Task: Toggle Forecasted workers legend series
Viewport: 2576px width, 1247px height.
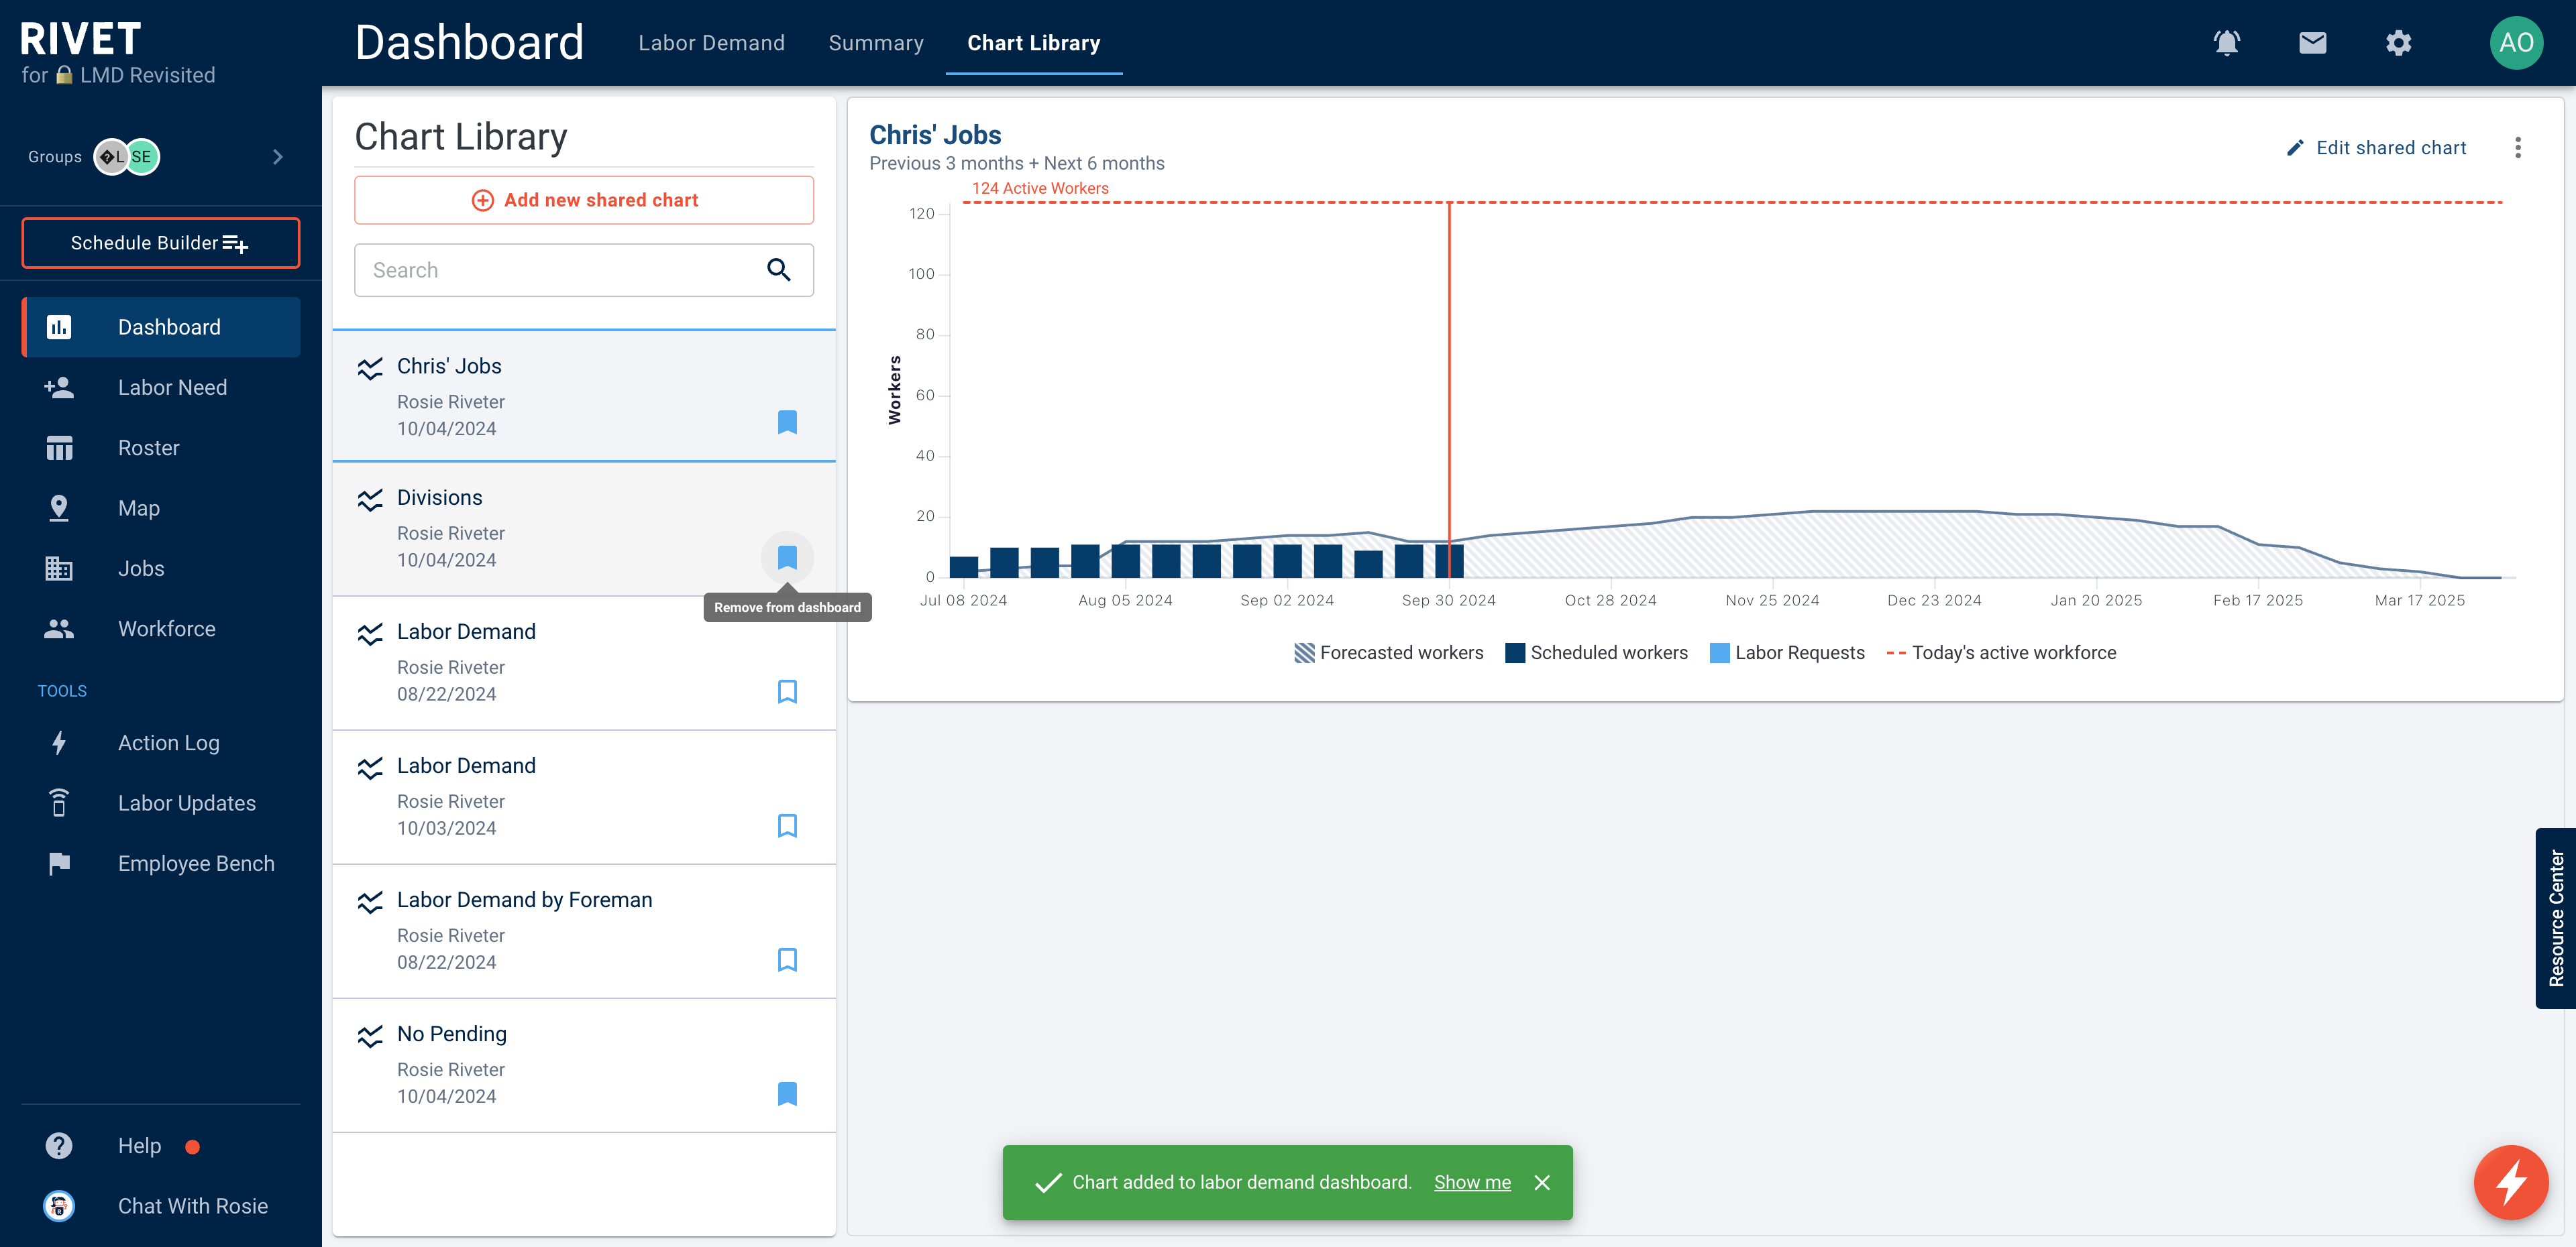Action: (x=1388, y=652)
